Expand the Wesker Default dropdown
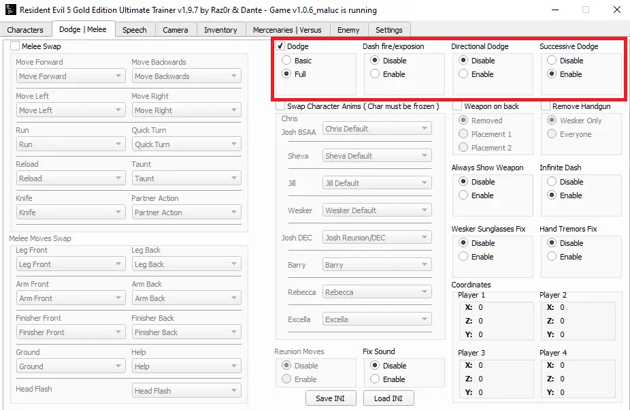Screen dimensions: 630x410 (x=377, y=210)
